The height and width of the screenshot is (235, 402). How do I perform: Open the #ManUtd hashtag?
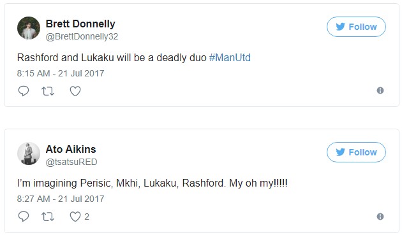coord(230,57)
